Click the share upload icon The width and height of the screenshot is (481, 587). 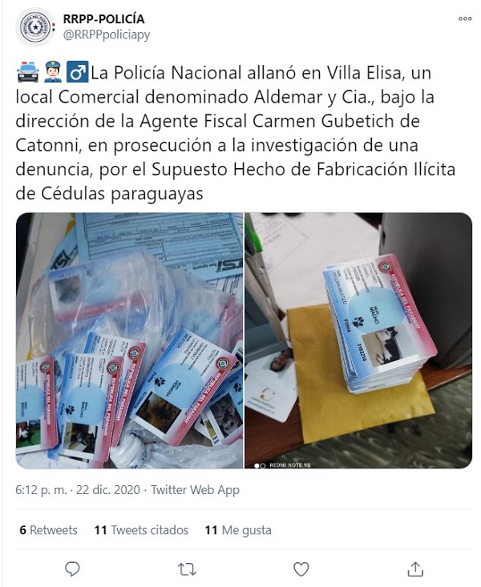point(415,569)
